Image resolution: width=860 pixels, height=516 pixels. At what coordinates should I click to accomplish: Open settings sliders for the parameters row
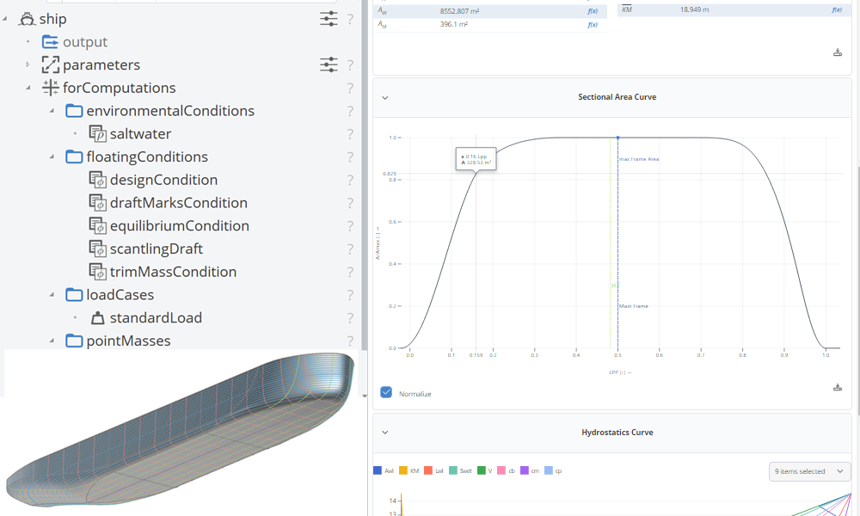329,64
